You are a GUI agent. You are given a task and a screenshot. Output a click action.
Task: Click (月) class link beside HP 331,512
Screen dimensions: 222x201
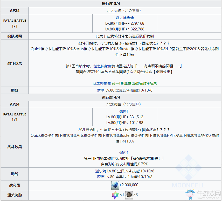118,117
